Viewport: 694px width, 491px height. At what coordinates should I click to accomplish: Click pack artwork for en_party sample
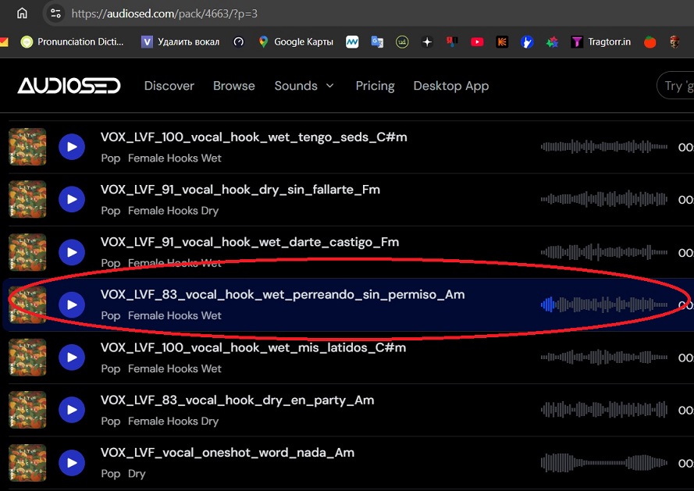(27, 410)
